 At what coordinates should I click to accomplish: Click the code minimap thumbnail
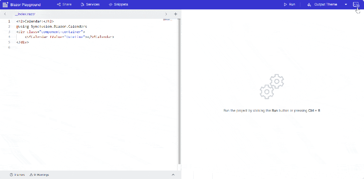tap(168, 20)
